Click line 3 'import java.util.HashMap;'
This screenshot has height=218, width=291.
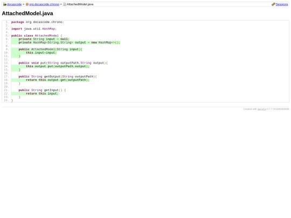[x=34, y=29]
